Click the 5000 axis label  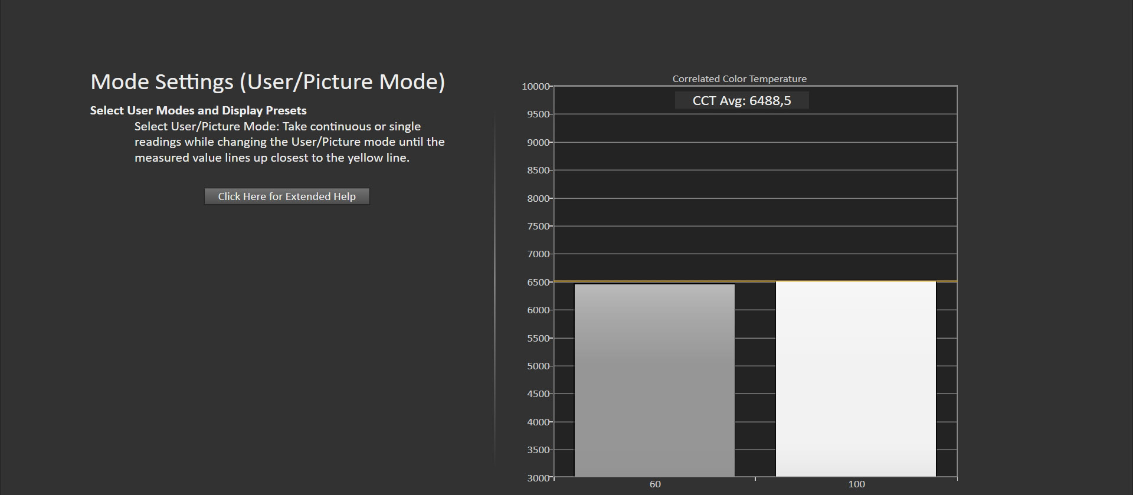(x=538, y=366)
